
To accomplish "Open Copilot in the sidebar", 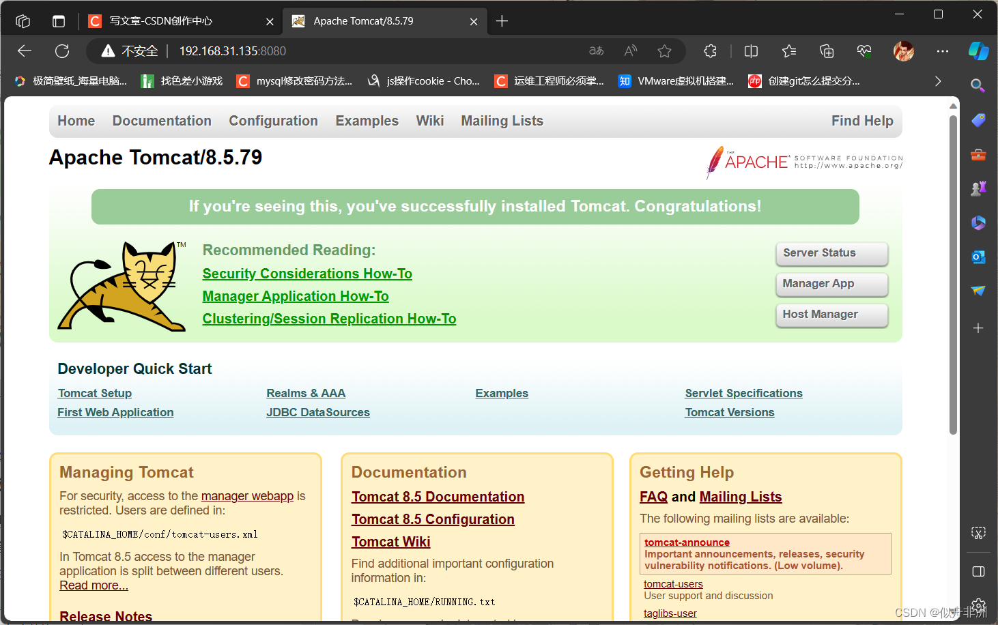I will tap(979, 51).
